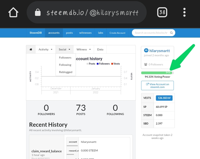Click the Followers legend swatch
Image resolution: width=200 pixels, height=159 pixels.
[97, 64]
